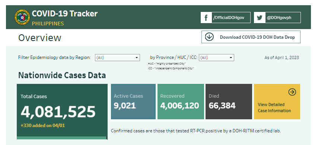Select the Died 66,384 card

(229, 101)
